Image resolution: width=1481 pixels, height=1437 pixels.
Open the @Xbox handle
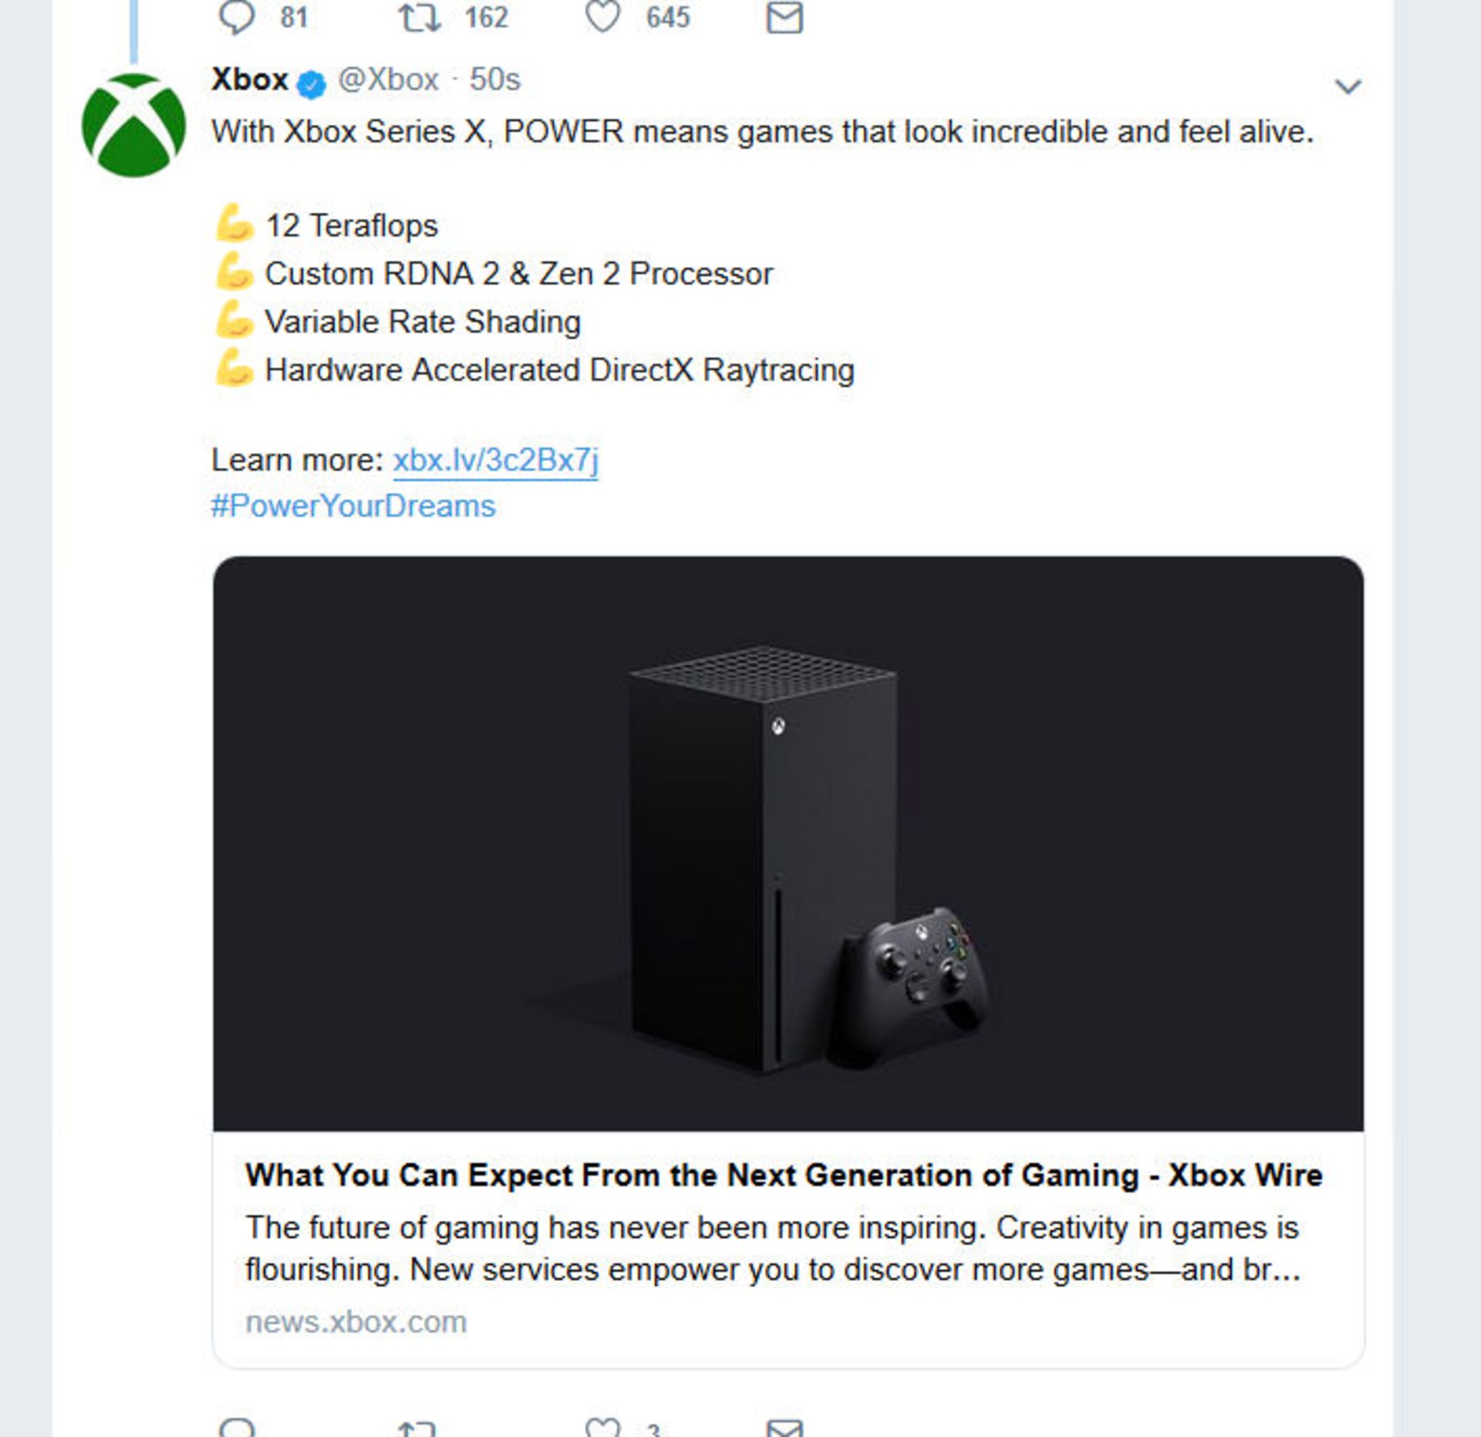click(388, 79)
